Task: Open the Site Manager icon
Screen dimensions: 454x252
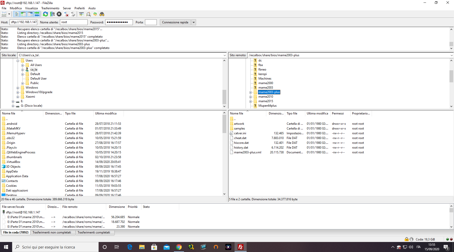Action: point(4,14)
